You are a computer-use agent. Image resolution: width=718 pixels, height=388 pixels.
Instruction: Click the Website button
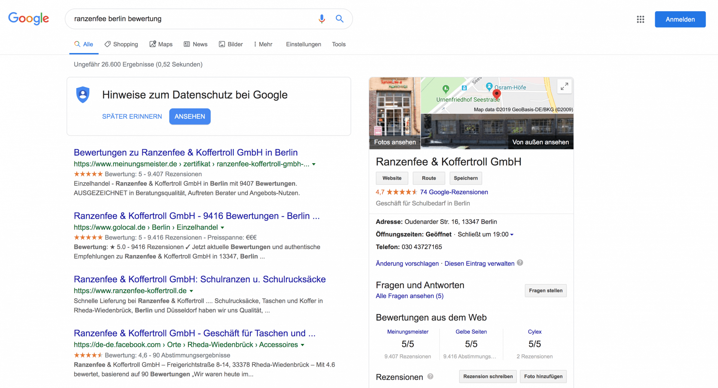pyautogui.click(x=392, y=178)
